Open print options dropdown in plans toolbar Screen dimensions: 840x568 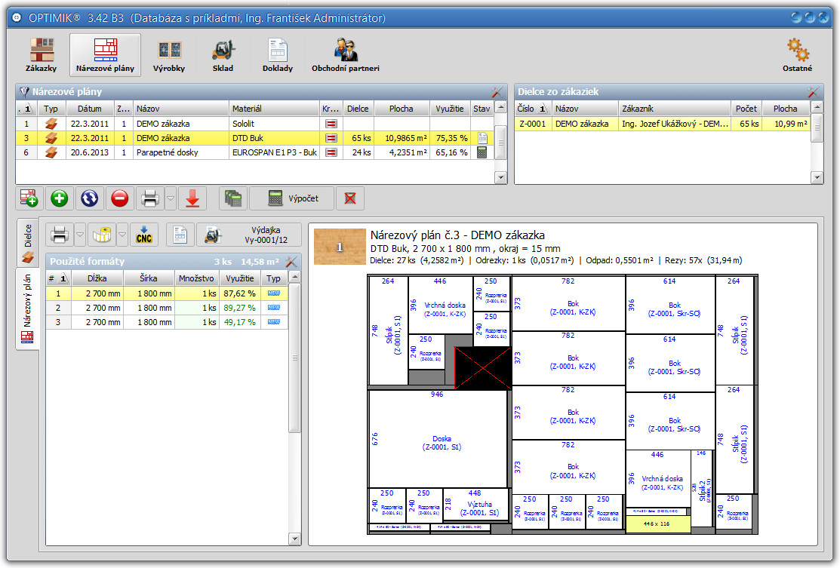(171, 198)
